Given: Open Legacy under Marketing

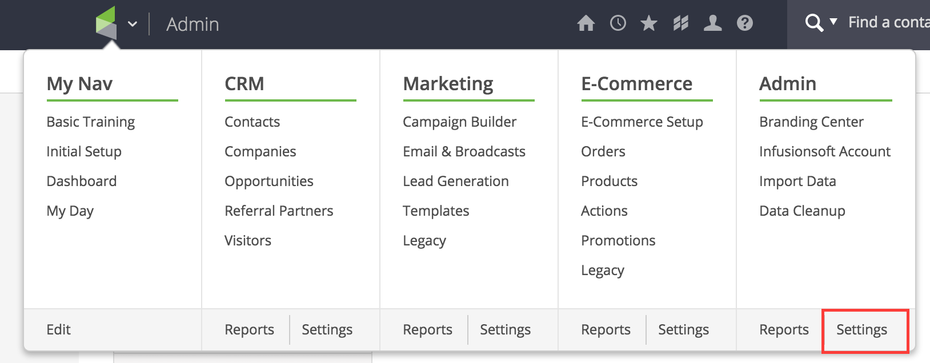Looking at the screenshot, I should pyautogui.click(x=424, y=241).
